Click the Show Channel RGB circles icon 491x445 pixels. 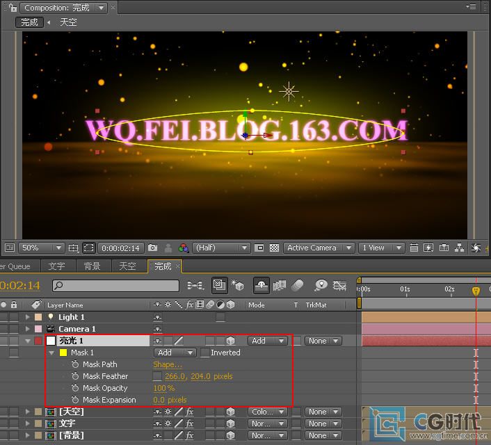[183, 248]
